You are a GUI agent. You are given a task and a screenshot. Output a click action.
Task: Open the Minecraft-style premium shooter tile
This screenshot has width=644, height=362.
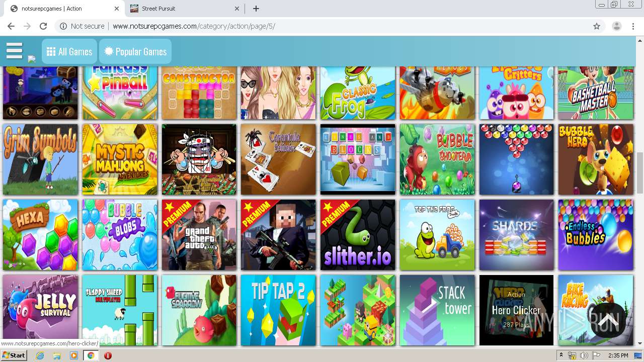[x=278, y=235]
